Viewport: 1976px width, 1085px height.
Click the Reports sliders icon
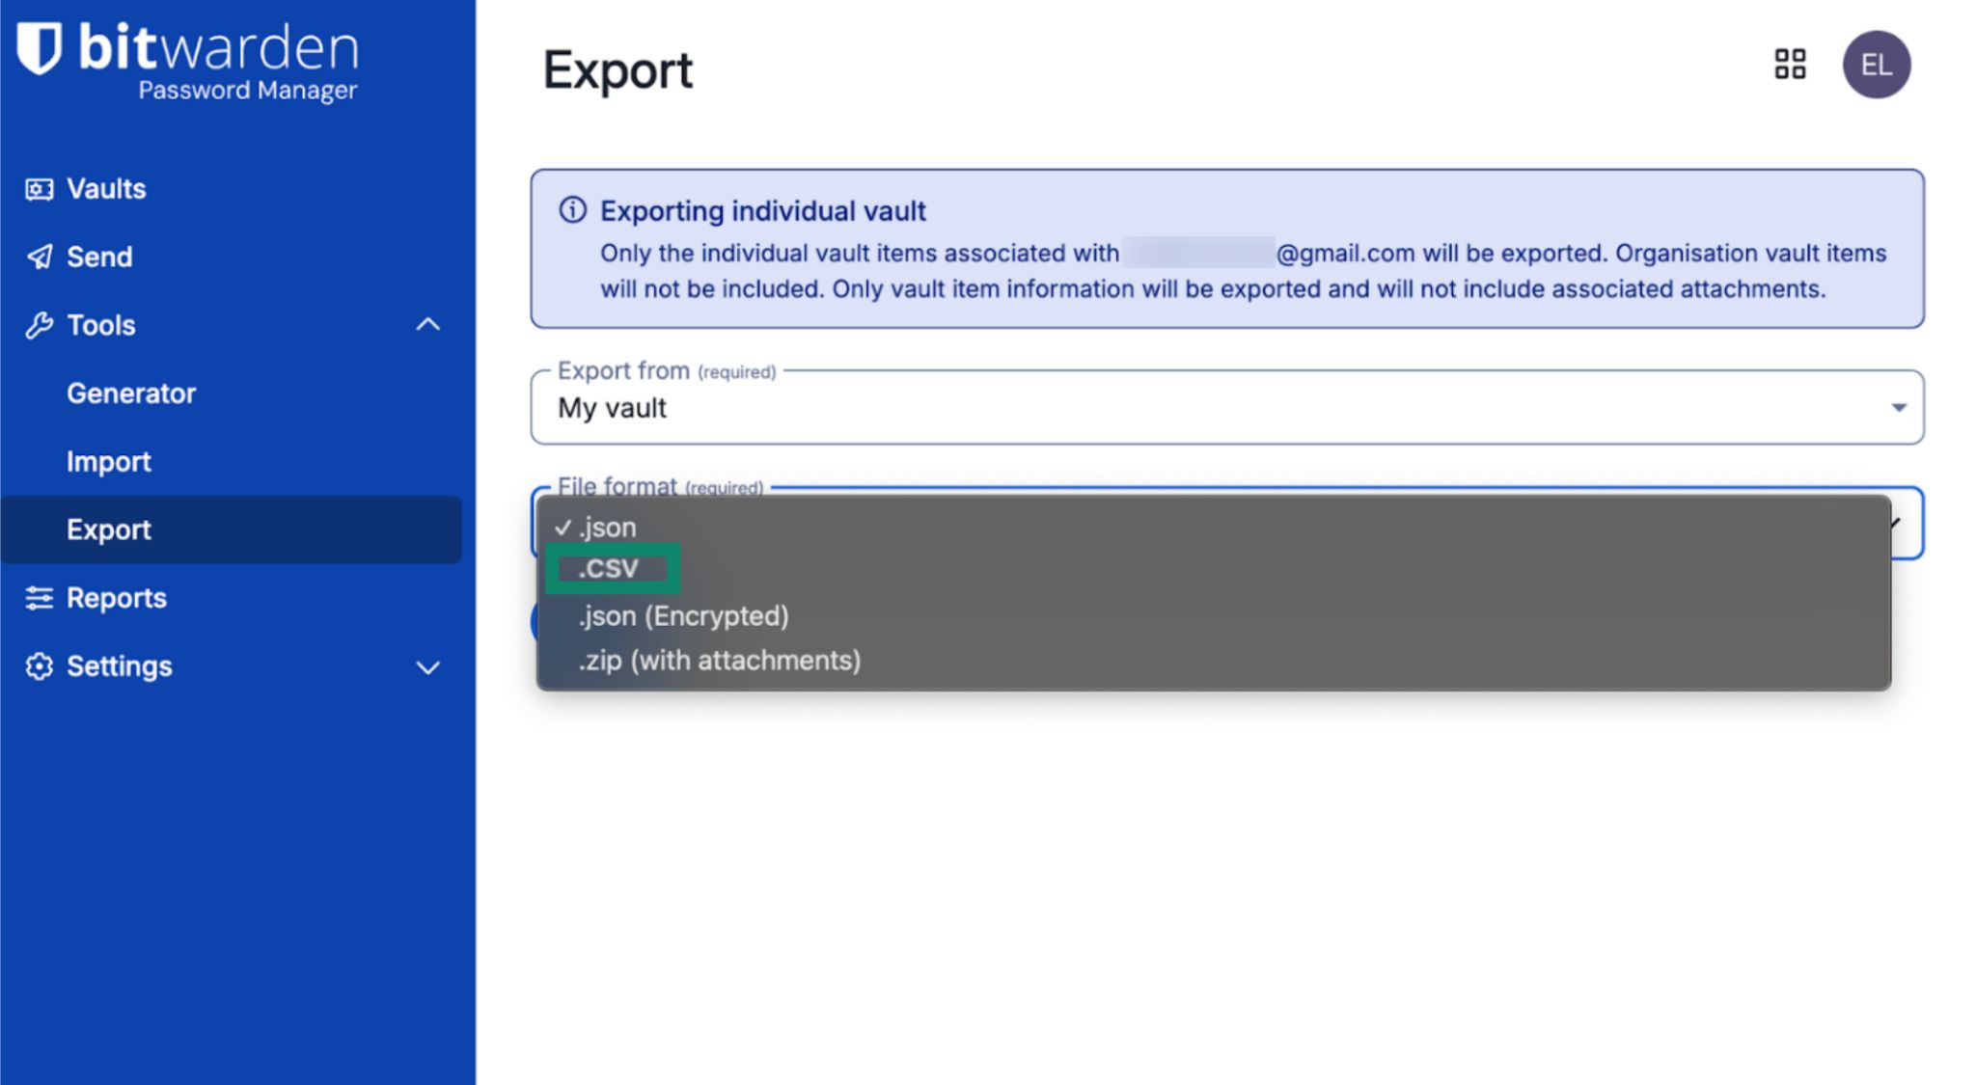tap(39, 598)
